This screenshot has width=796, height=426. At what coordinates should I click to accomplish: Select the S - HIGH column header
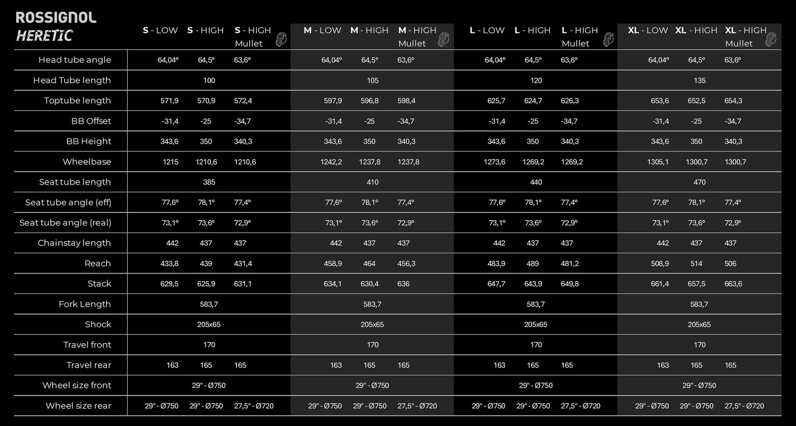pyautogui.click(x=206, y=30)
